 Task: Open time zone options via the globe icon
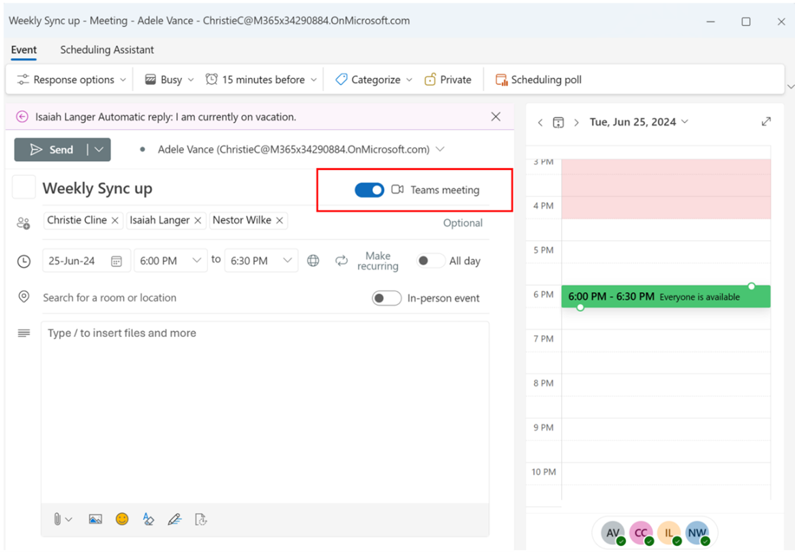click(x=313, y=260)
